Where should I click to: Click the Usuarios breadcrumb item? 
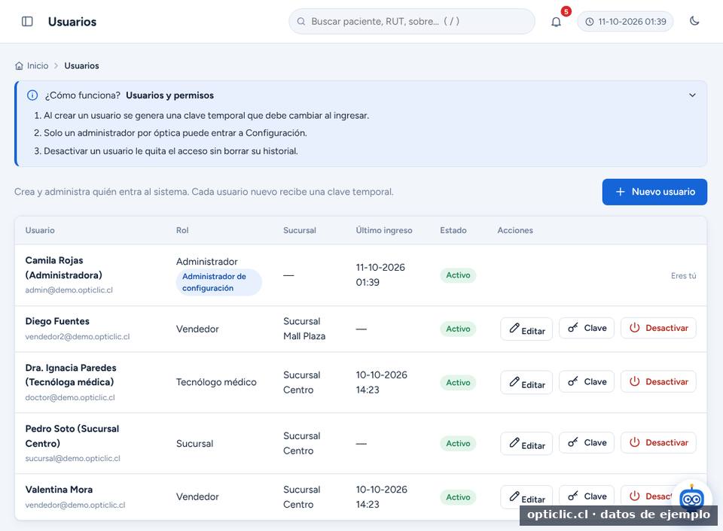coord(81,66)
